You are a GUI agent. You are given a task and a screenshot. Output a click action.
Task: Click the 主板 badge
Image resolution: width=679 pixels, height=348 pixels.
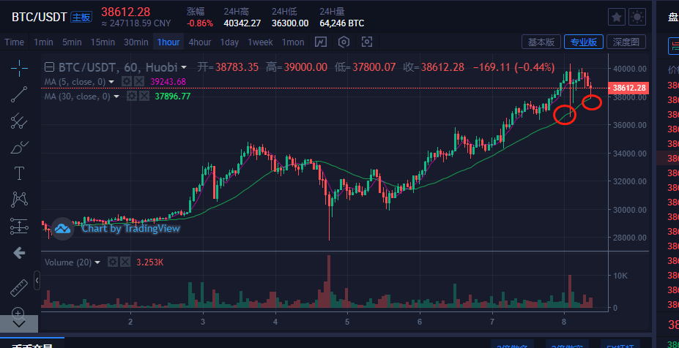tap(81, 18)
